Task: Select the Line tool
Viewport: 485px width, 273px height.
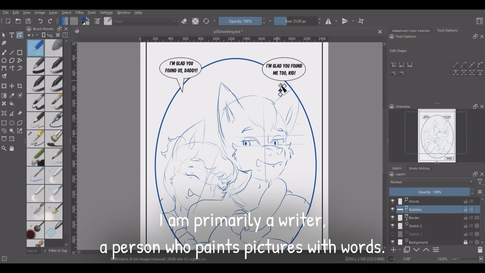Action: (x=12, y=53)
